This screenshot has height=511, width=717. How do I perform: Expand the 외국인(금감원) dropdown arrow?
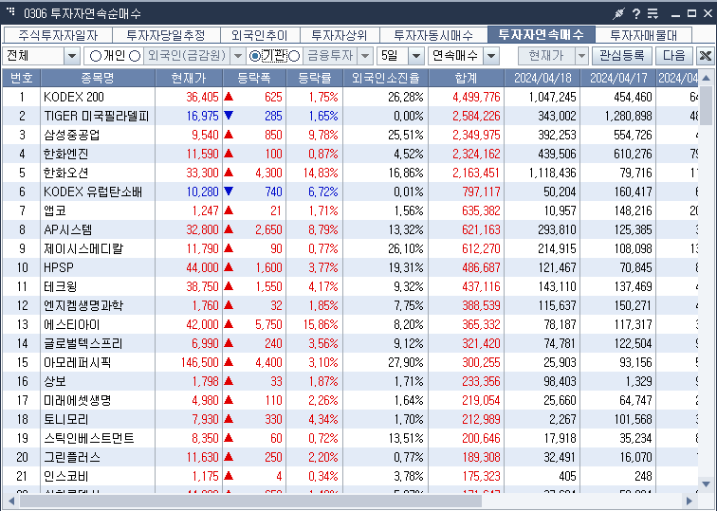point(237,56)
